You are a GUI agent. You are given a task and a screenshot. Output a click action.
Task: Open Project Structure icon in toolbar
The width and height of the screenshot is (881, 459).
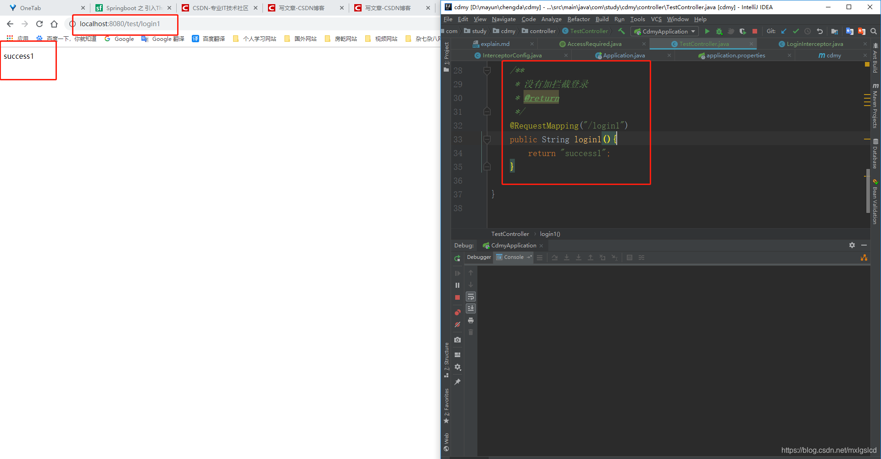point(835,31)
